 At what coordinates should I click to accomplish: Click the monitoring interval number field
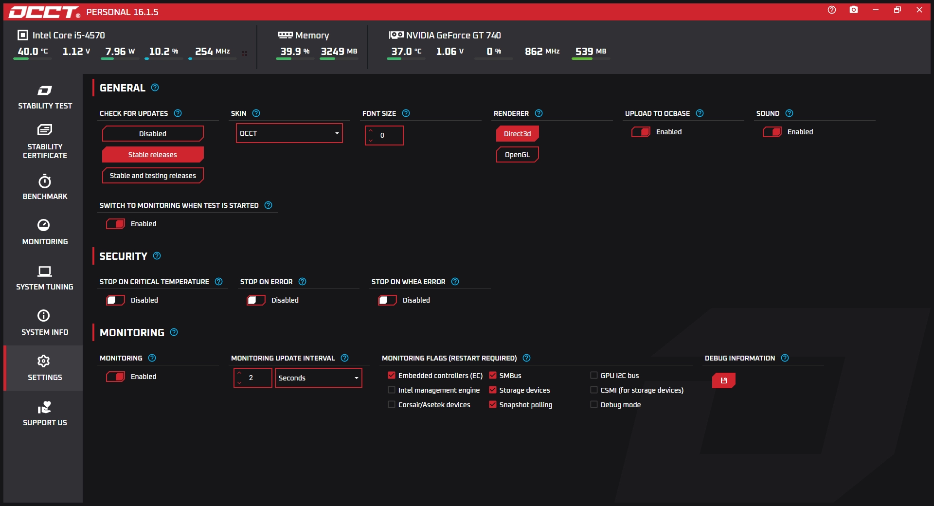[253, 378]
